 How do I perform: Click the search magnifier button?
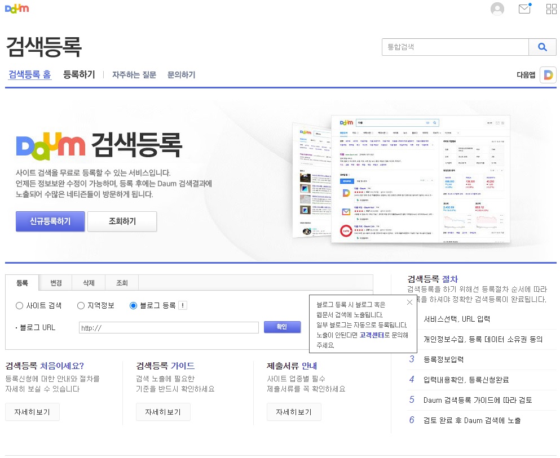click(x=542, y=47)
